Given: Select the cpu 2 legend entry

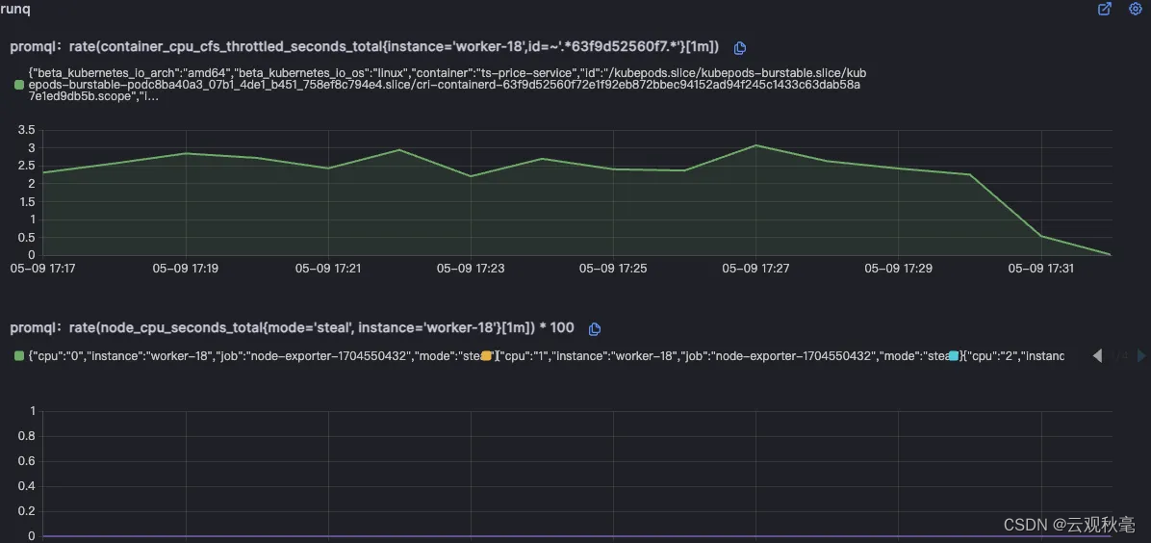Looking at the screenshot, I should pyautogui.click(x=1013, y=355).
